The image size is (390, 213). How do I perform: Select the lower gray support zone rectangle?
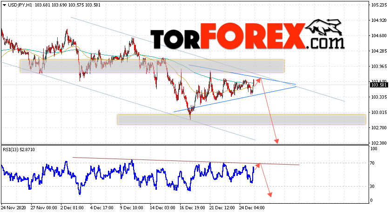242,120
